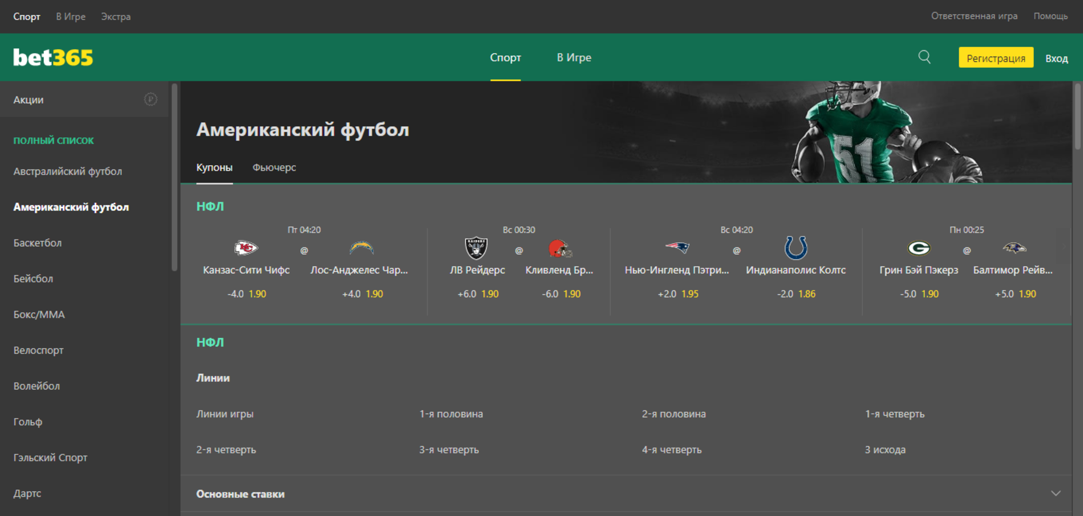
Task: Bet Балтимор Рейвенс +5.0 at 1.90
Action: [x=1015, y=294]
